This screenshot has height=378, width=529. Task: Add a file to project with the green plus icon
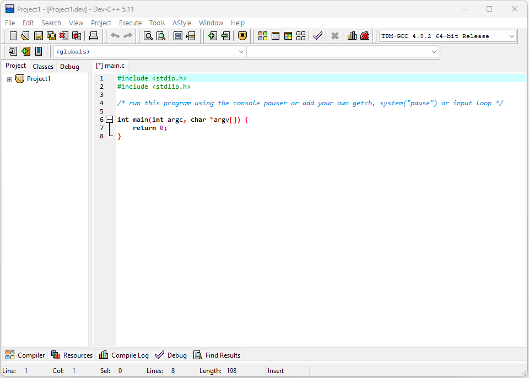(212, 36)
